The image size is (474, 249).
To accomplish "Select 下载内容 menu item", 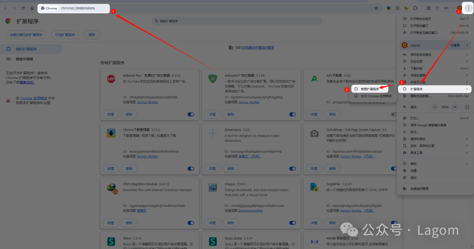I will point(435,68).
